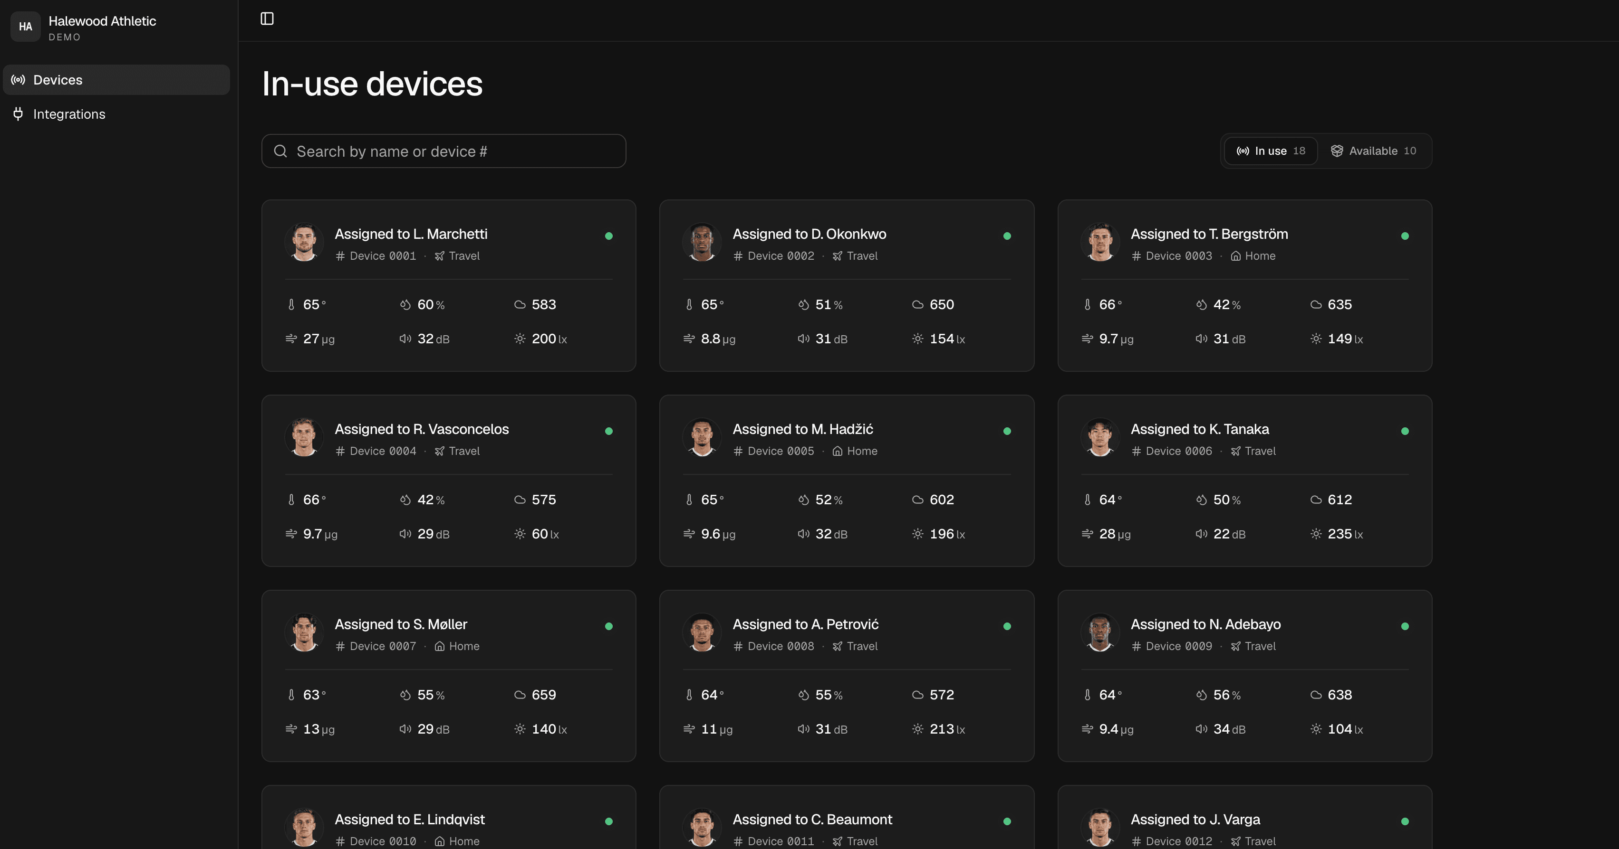Open the Integrations sidebar item

click(116, 113)
